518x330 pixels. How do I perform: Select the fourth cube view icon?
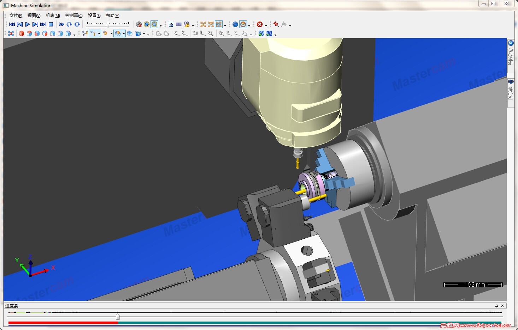(45, 33)
